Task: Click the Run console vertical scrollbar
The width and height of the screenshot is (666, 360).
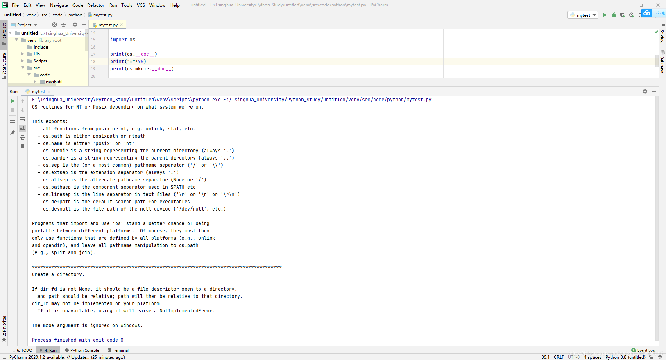Action: 657,218
